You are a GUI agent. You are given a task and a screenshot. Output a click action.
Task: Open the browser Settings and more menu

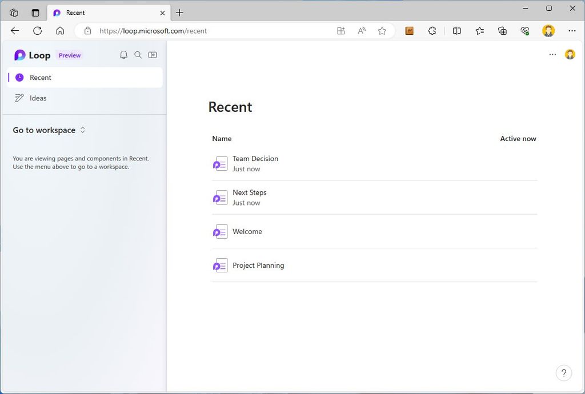(x=572, y=31)
